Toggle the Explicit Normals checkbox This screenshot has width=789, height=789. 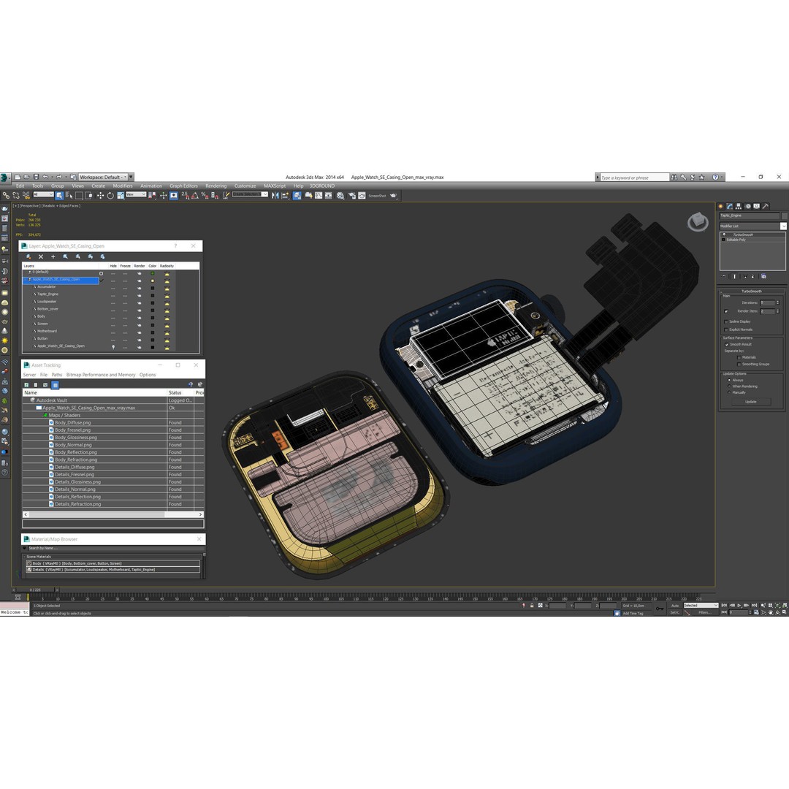click(x=726, y=329)
